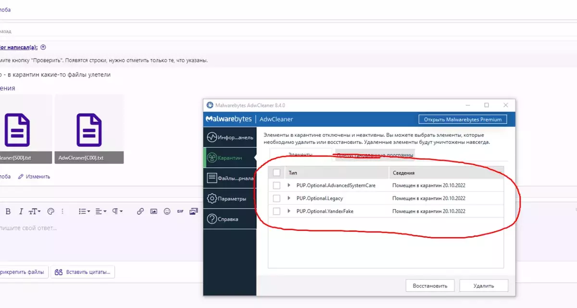Toggle the select-all checkbox in header

276,173
